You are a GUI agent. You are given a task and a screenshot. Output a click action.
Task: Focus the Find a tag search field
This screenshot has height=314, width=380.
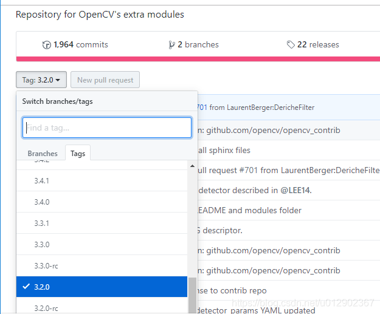pos(107,128)
